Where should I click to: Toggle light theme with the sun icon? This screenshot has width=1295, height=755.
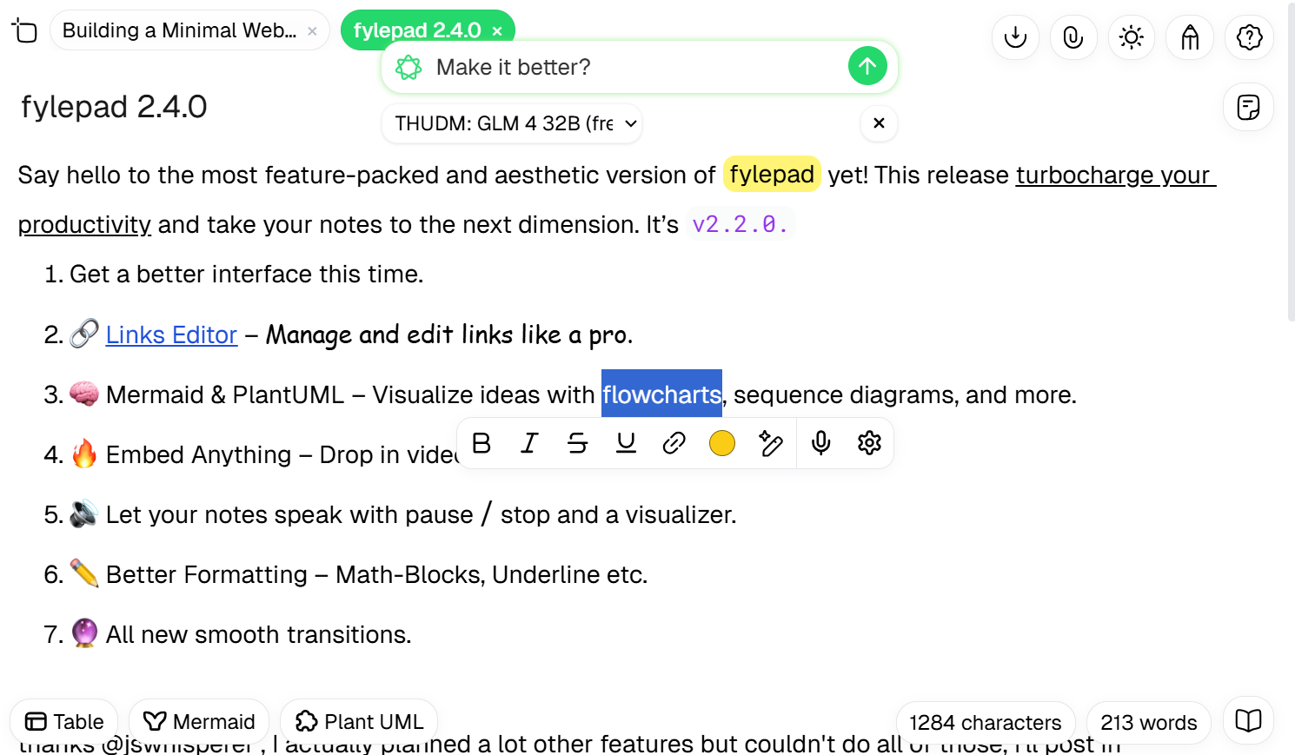pos(1132,37)
